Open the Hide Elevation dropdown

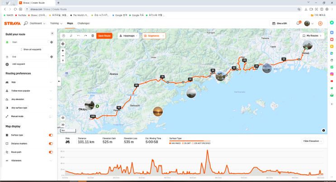click(x=312, y=141)
